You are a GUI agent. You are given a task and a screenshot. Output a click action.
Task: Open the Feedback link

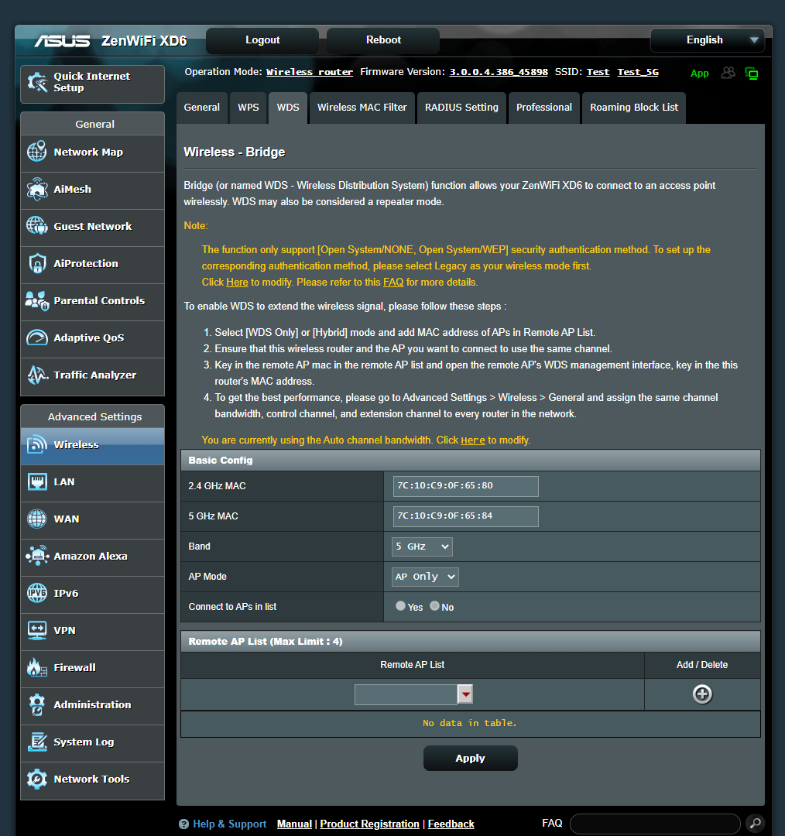coord(451,824)
